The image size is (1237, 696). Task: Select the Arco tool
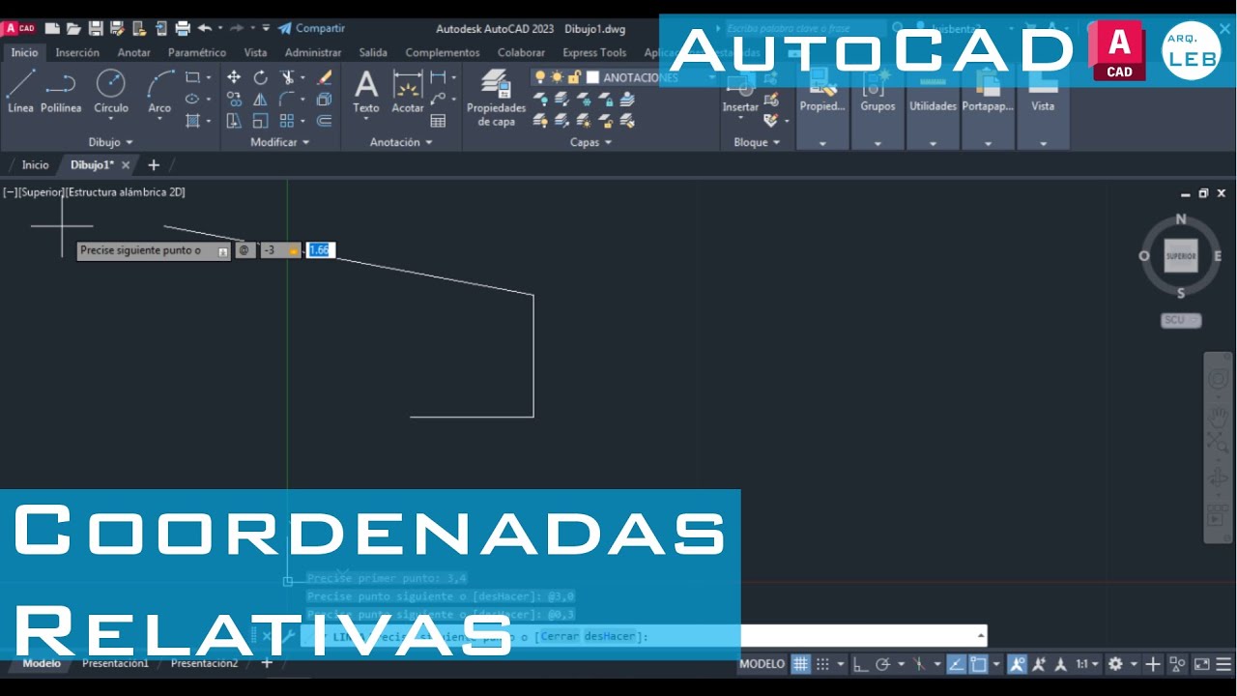159,92
